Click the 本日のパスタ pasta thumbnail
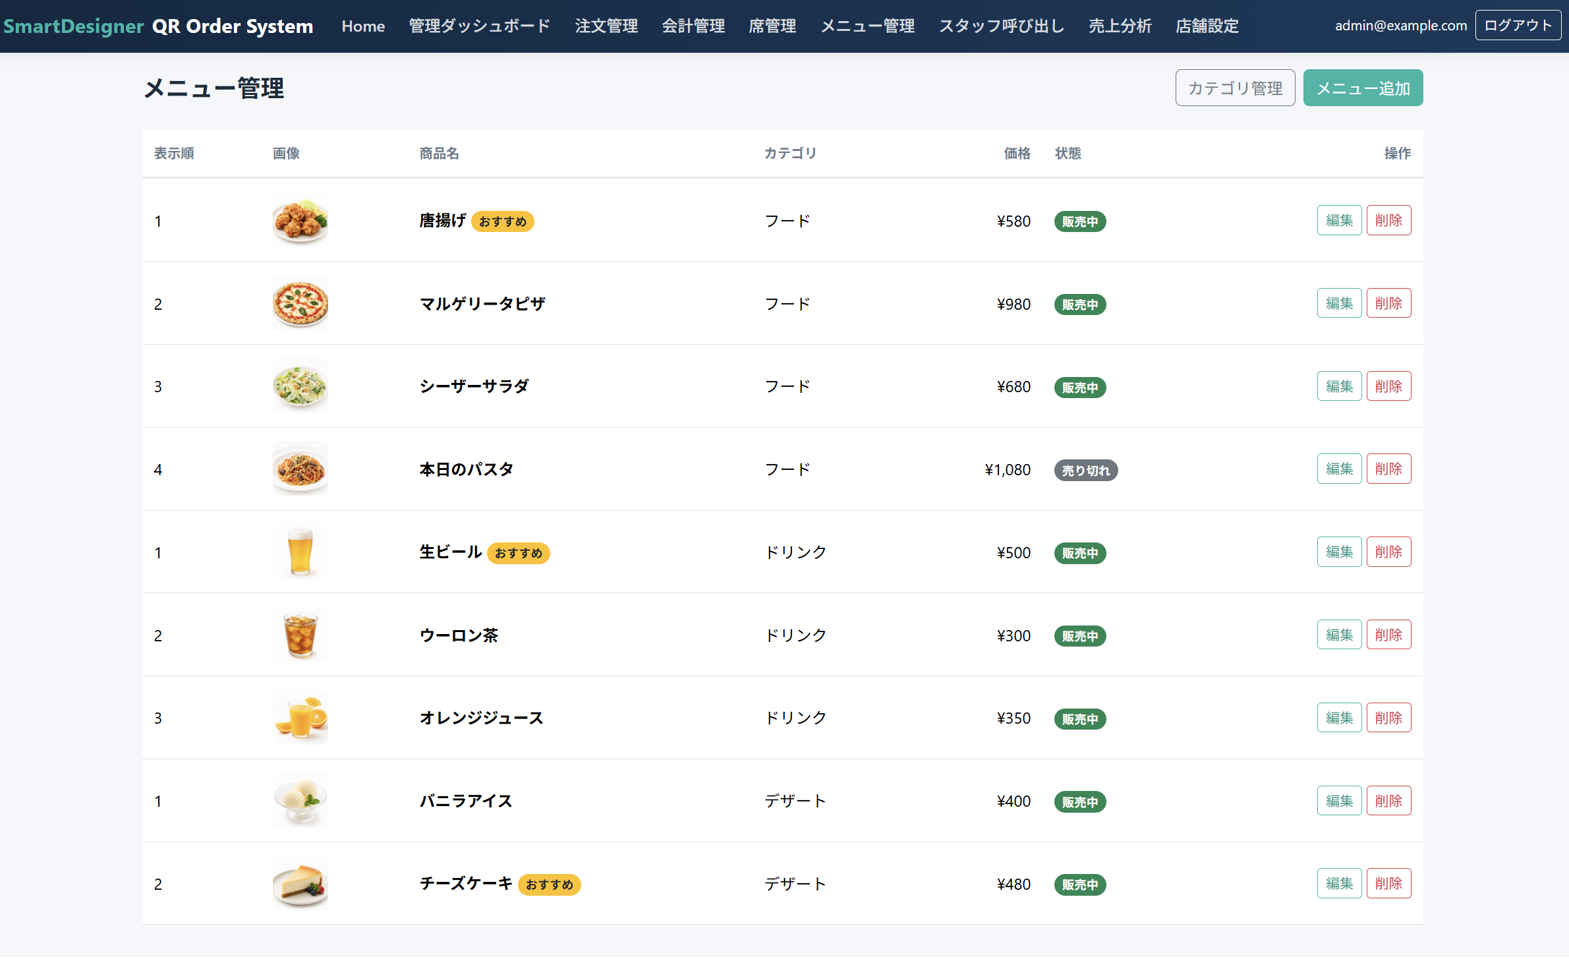This screenshot has height=959, width=1569. point(300,469)
